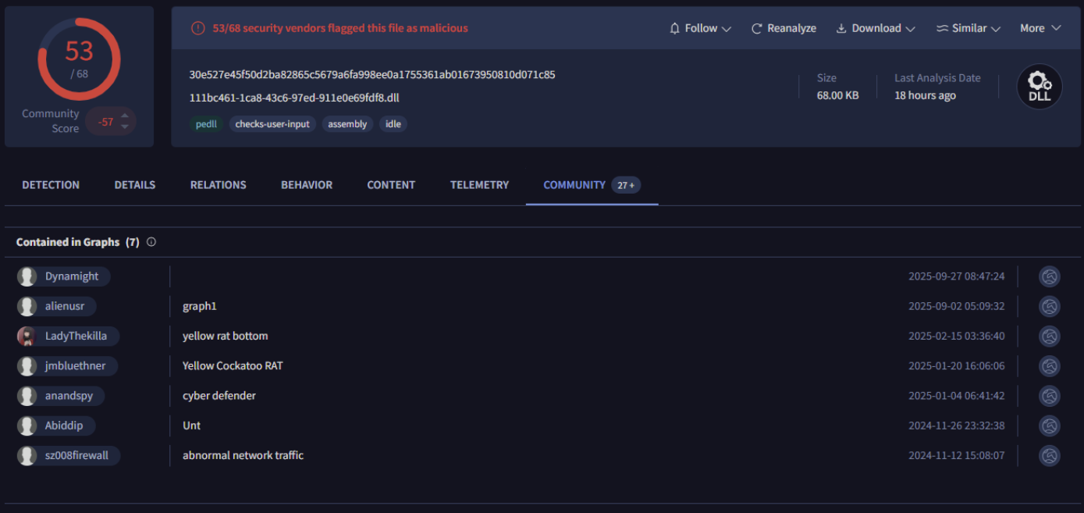Upvote the community score with up arrow
The width and height of the screenshot is (1084, 513).
point(125,116)
